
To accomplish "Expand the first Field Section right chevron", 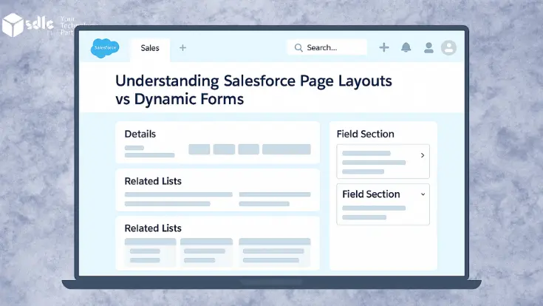I will click(x=423, y=155).
